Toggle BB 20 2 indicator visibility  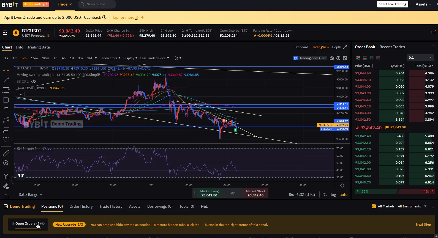34,81
